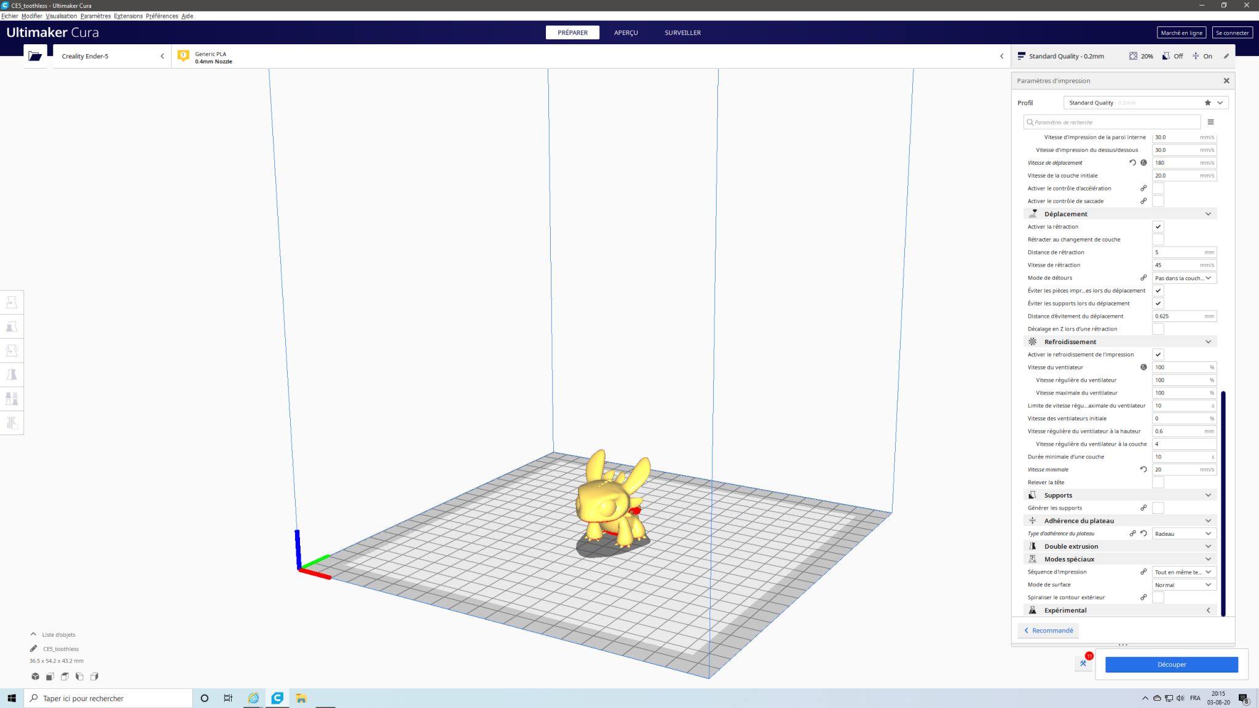The image size is (1259, 708).
Task: Select the front view cube icon
Action: 50,677
